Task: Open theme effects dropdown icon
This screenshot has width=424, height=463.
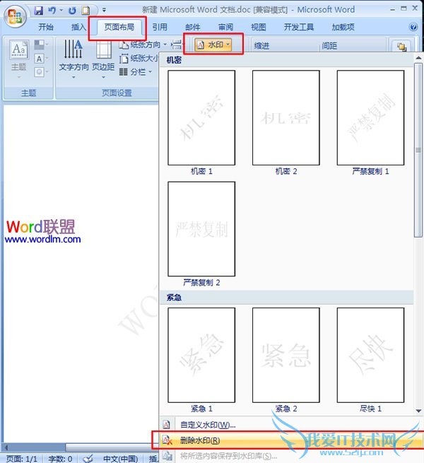Action: click(41, 72)
